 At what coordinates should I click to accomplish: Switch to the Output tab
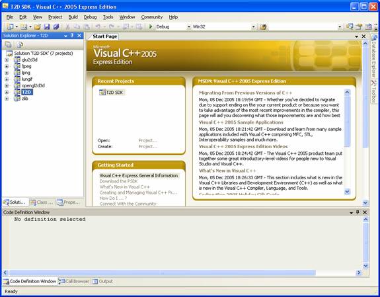click(102, 282)
